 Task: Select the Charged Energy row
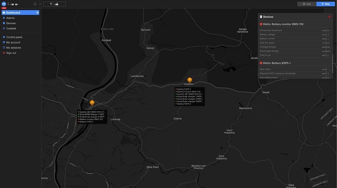click(x=295, y=47)
